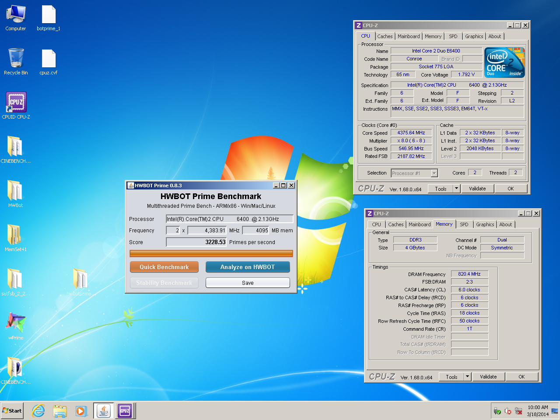Viewport: 560px width, 420px height.
Task: Select SPD tab in lower CPU-Z window
Action: pyautogui.click(x=464, y=224)
